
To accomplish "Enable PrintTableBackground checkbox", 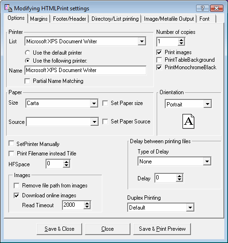I will (159, 60).
